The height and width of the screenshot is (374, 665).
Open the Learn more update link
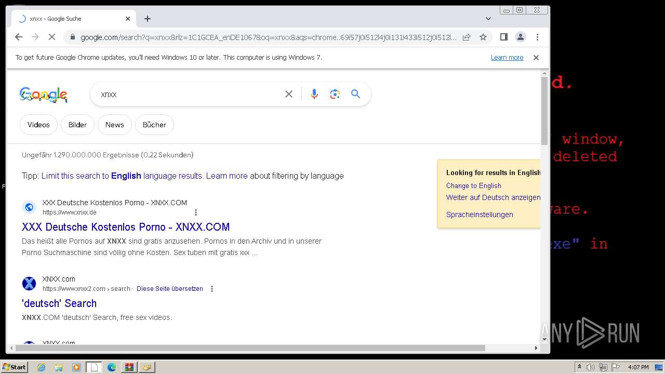(507, 58)
